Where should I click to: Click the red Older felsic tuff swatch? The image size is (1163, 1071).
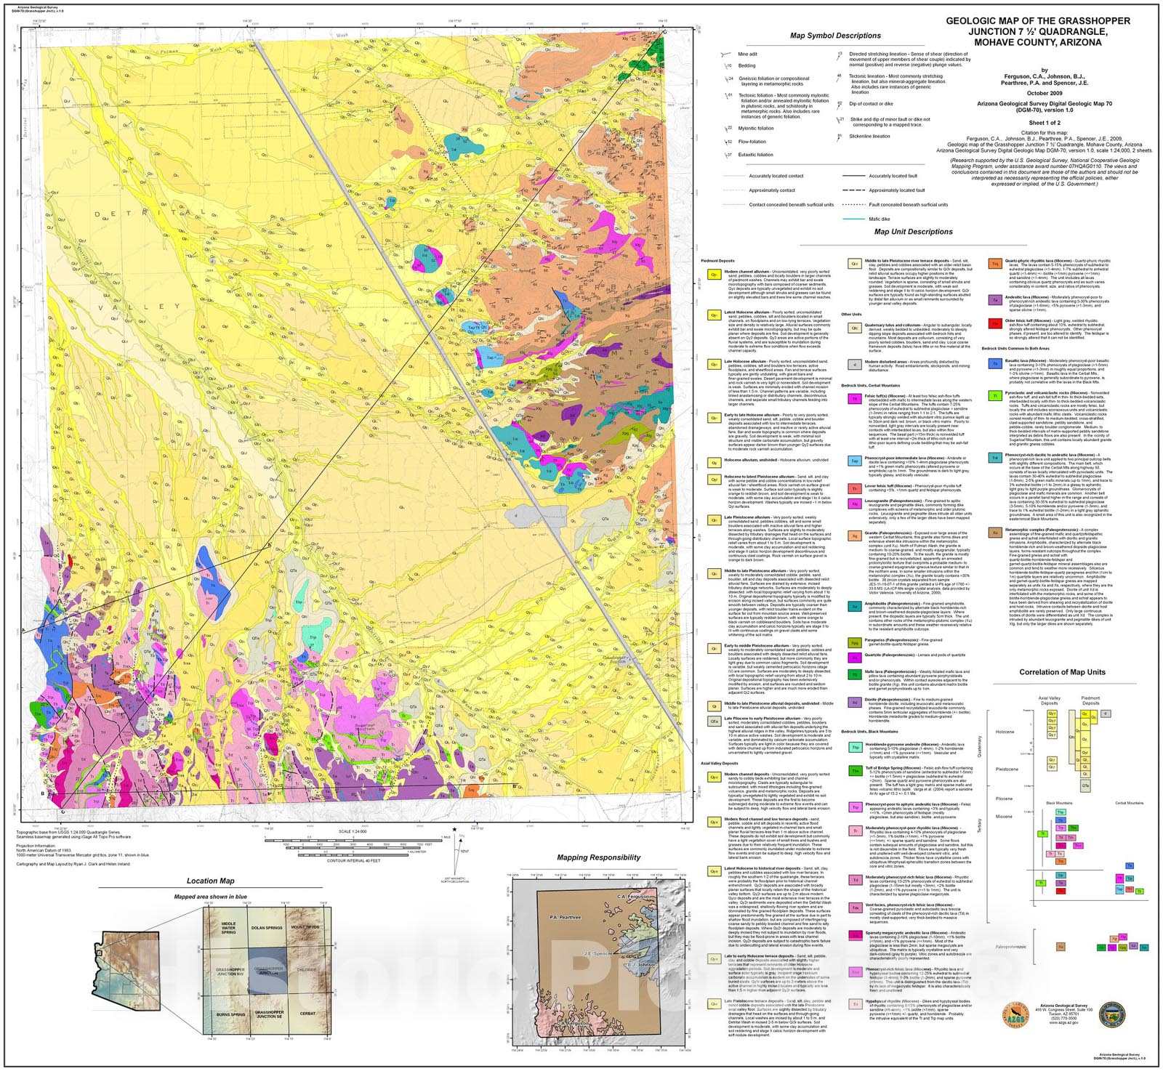[x=995, y=323]
